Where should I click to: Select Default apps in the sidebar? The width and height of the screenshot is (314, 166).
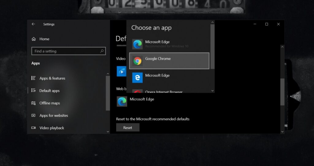pos(49,91)
